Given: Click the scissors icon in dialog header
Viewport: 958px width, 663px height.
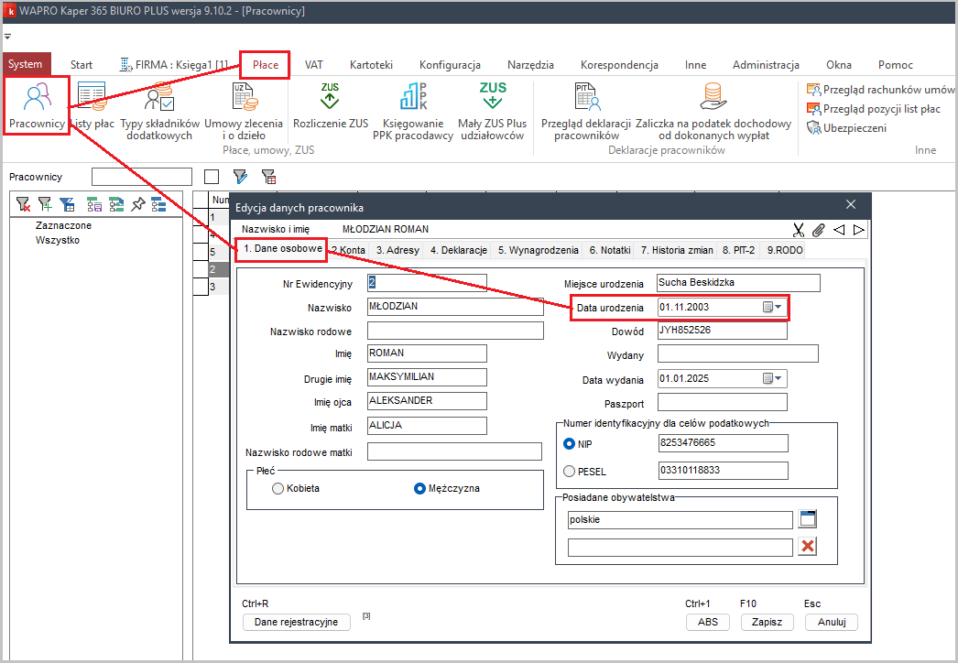Looking at the screenshot, I should pos(799,230).
